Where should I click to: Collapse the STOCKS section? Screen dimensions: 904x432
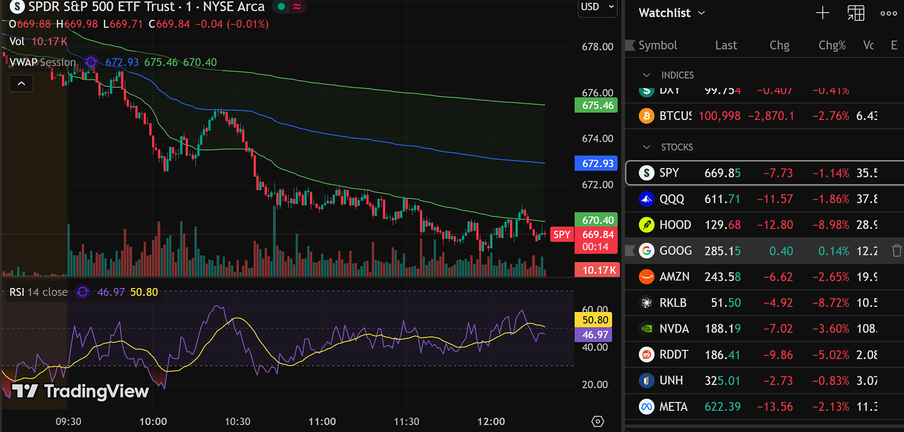tap(646, 147)
